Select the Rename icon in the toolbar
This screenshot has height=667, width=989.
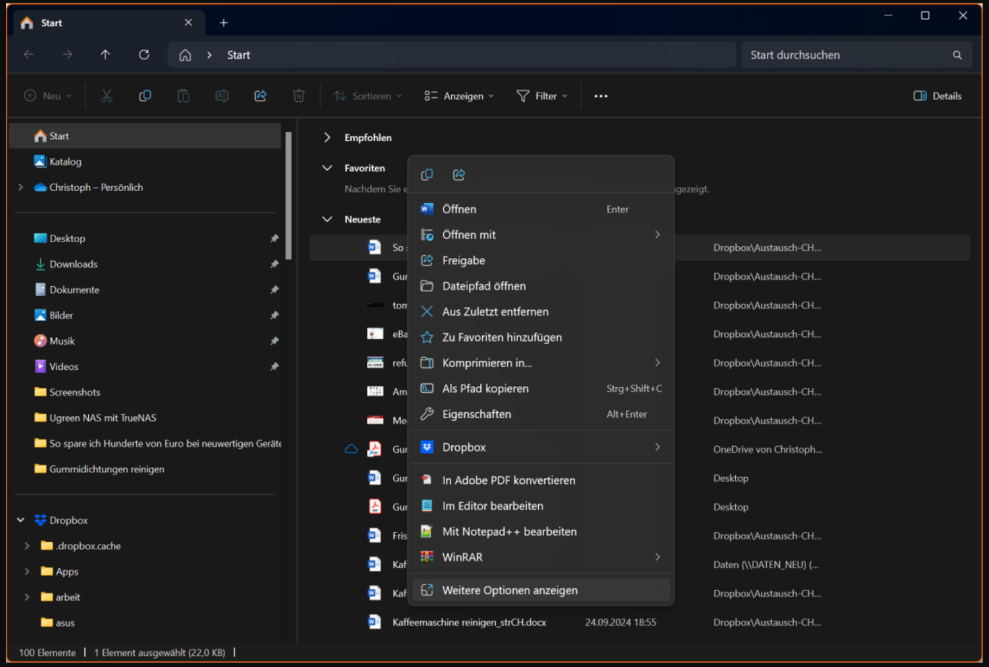tap(221, 95)
